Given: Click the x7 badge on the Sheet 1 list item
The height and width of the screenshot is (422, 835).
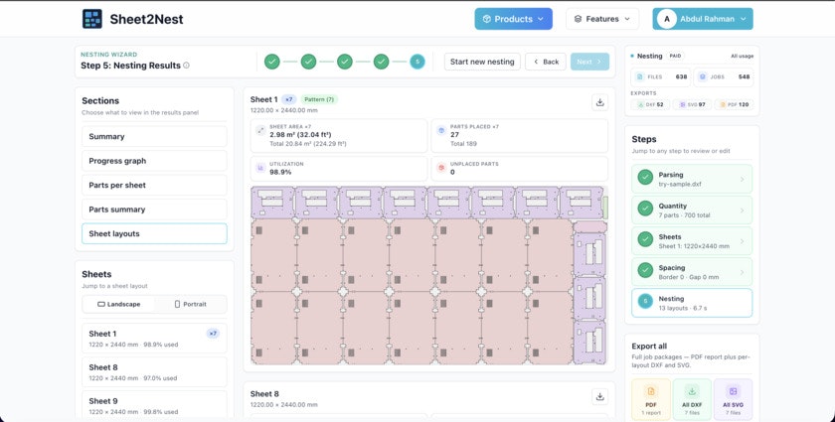Looking at the screenshot, I should (x=213, y=334).
